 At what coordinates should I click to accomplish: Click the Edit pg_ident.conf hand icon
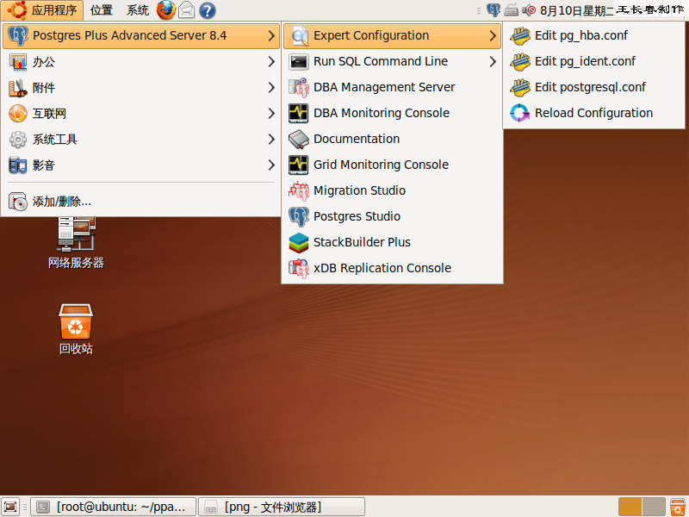520,61
